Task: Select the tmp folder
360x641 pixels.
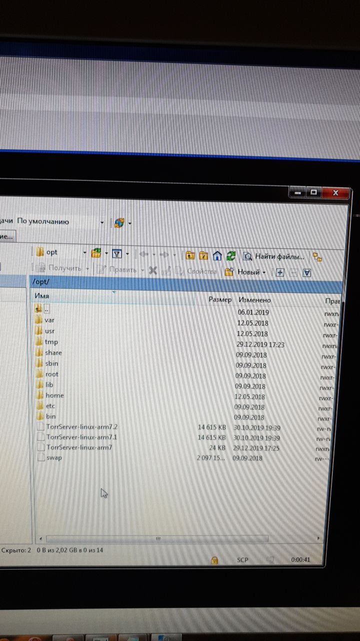Action: pos(51,342)
